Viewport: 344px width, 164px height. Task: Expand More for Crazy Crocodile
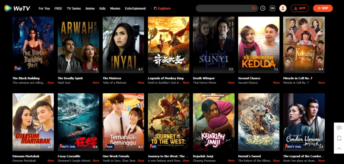pos(96,161)
